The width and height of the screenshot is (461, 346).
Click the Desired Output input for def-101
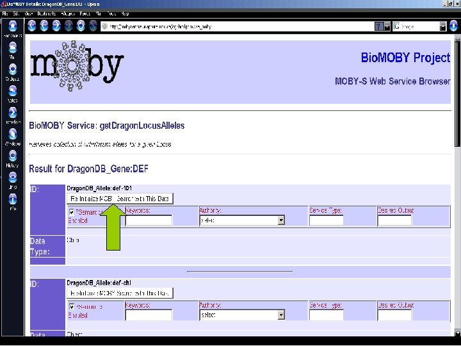point(394,220)
